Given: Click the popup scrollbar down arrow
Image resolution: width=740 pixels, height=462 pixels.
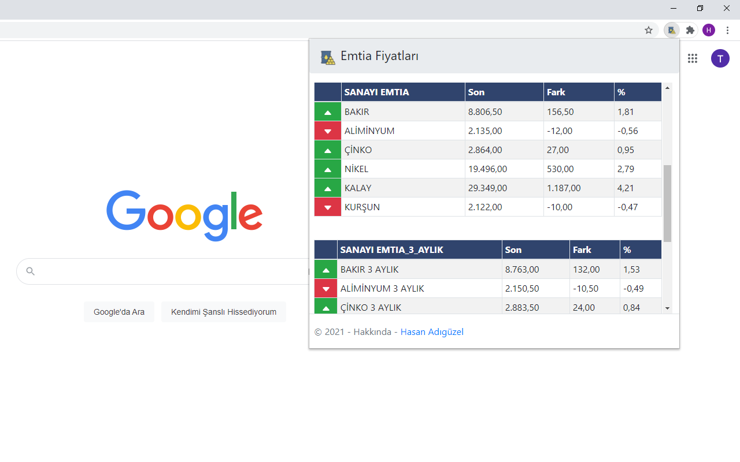Looking at the screenshot, I should tap(667, 308).
